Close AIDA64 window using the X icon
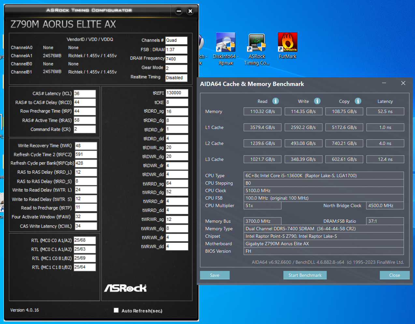 pyautogui.click(x=403, y=83)
